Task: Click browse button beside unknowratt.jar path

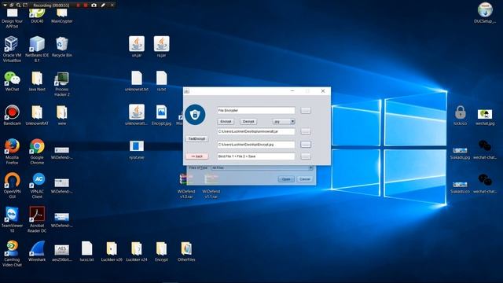Action: coord(306,131)
